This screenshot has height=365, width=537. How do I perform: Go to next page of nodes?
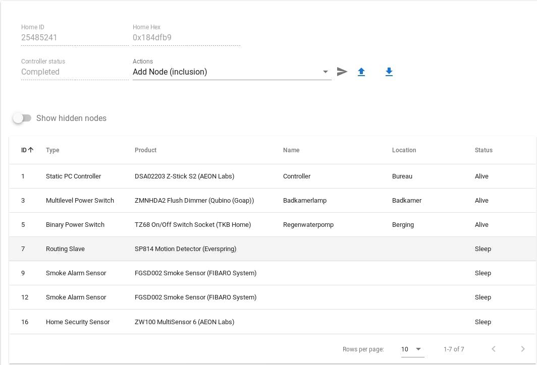tap(523, 349)
